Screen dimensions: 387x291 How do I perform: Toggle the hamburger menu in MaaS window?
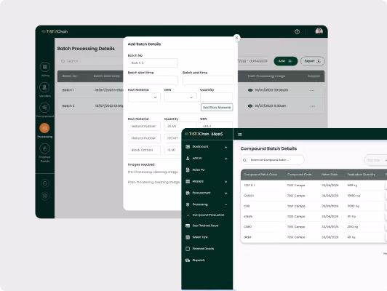click(240, 135)
